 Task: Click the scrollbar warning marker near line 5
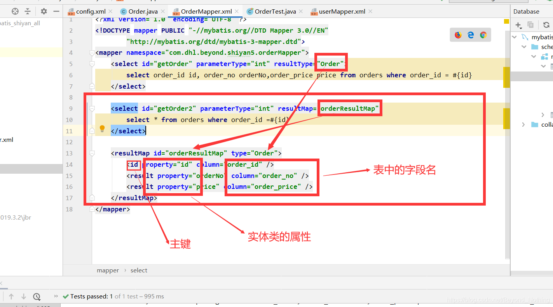[x=506, y=77]
